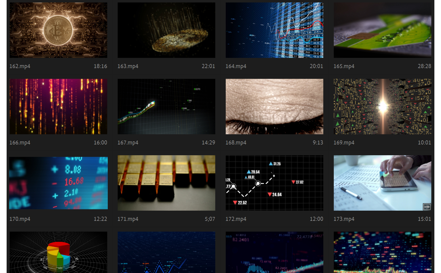Click the file name 173.mp4
The width and height of the screenshot is (441, 273).
point(344,219)
